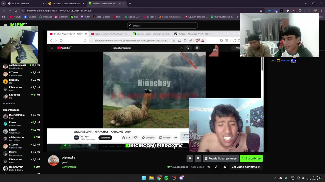Open the bookmarks apps grid icon

point(3,17)
